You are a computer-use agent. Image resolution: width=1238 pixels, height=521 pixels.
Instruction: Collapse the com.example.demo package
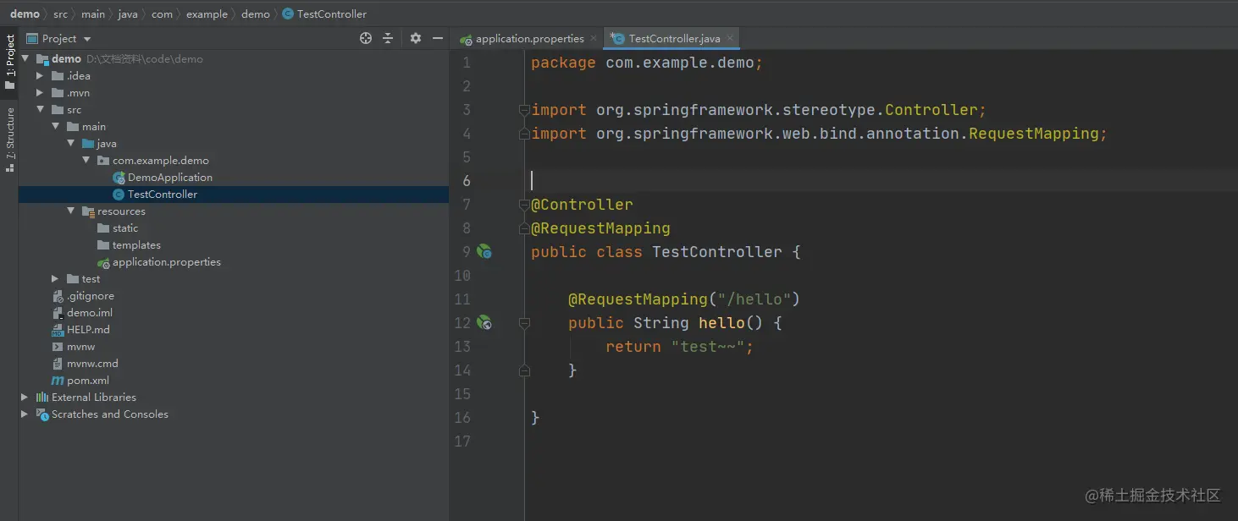(86, 161)
